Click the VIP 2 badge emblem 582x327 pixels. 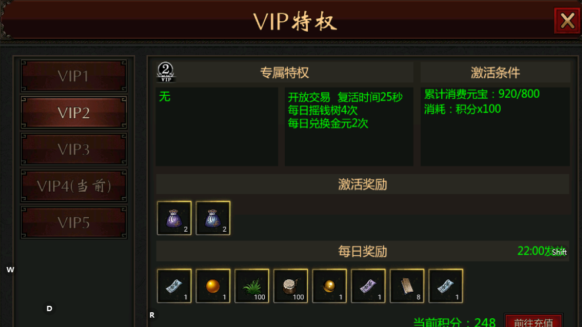(x=165, y=72)
